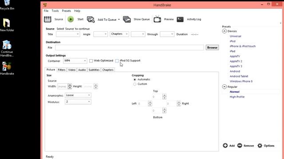The width and height of the screenshot is (284, 159).
Task: Open the Angle dropdown
Action: (101, 34)
